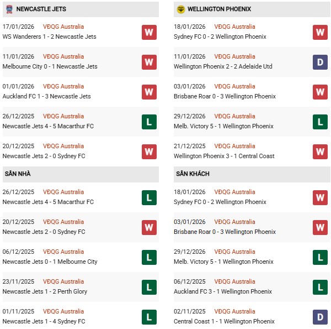The height and width of the screenshot is (329, 331).
Task: Select the Newcastle Jets header title
Action: pos(42,9)
